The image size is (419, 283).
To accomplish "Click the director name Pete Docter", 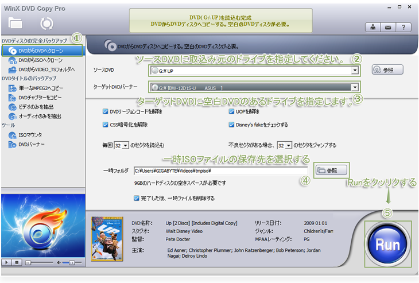I will coord(178,239).
